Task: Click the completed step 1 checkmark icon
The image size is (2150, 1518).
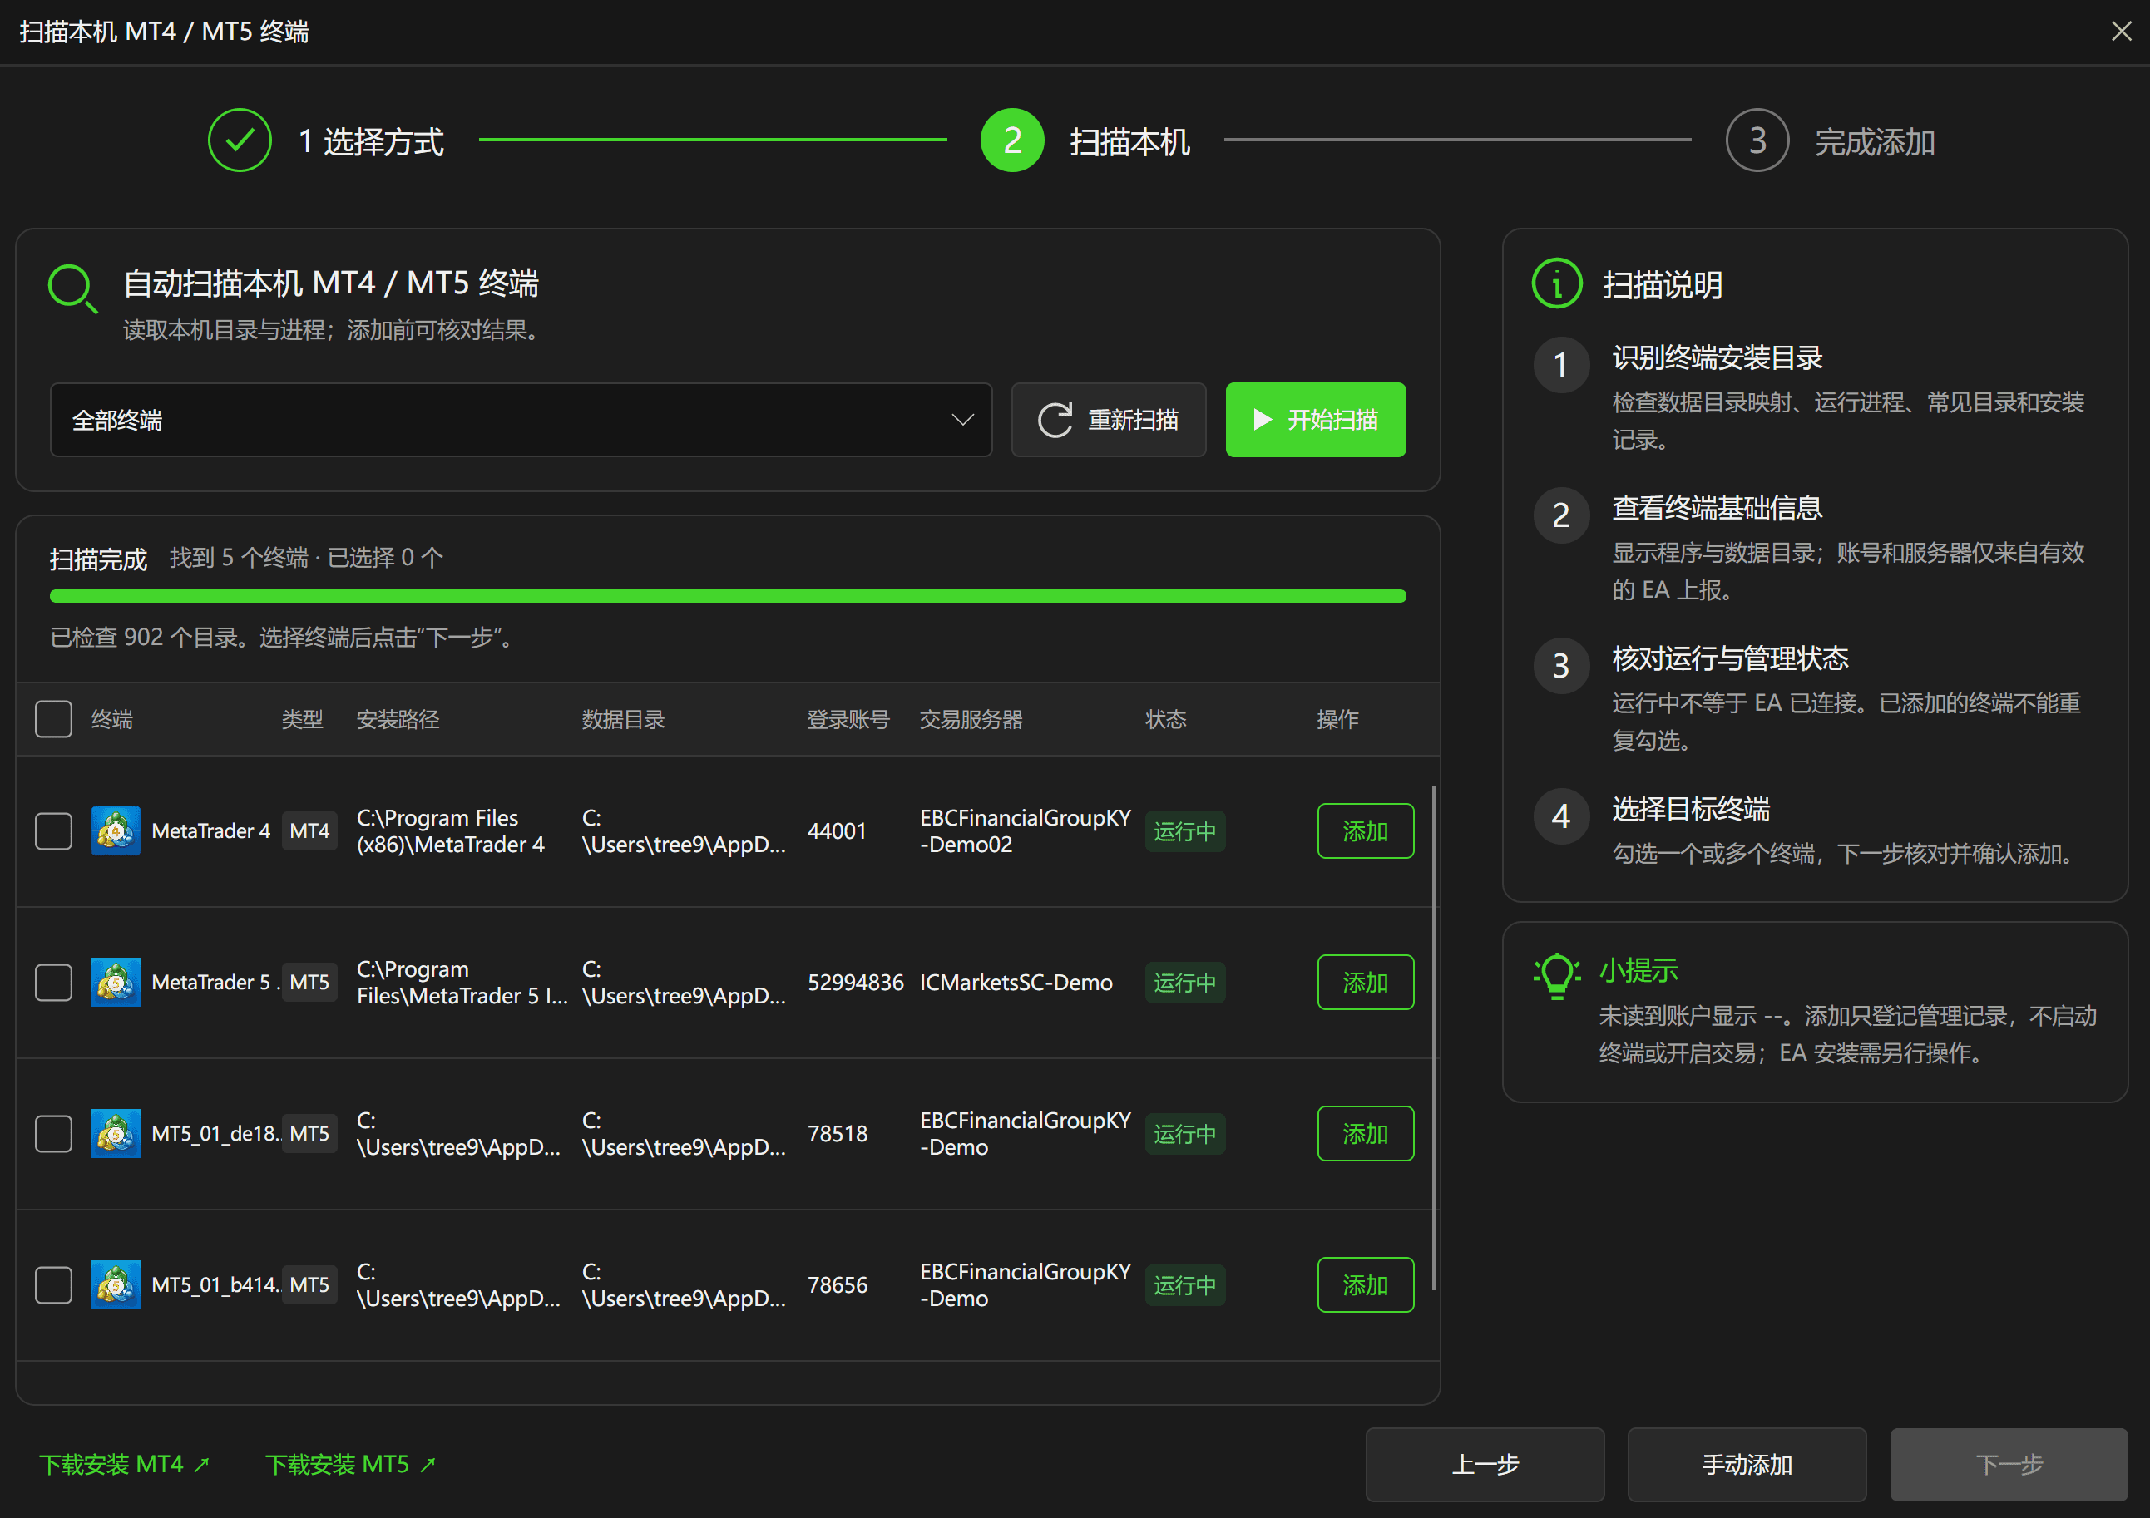Action: (240, 140)
